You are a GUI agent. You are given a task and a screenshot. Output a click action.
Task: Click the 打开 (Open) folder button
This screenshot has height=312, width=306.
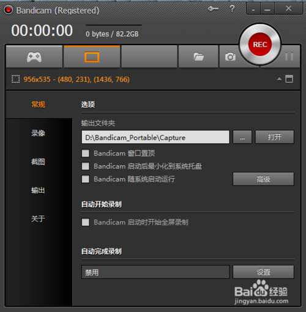pos(275,137)
